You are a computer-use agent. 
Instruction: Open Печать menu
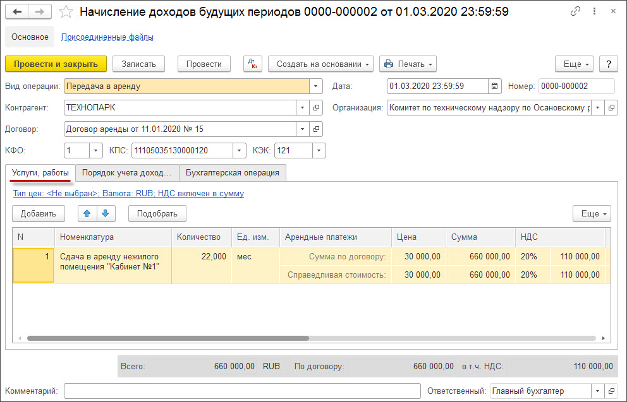pyautogui.click(x=408, y=64)
